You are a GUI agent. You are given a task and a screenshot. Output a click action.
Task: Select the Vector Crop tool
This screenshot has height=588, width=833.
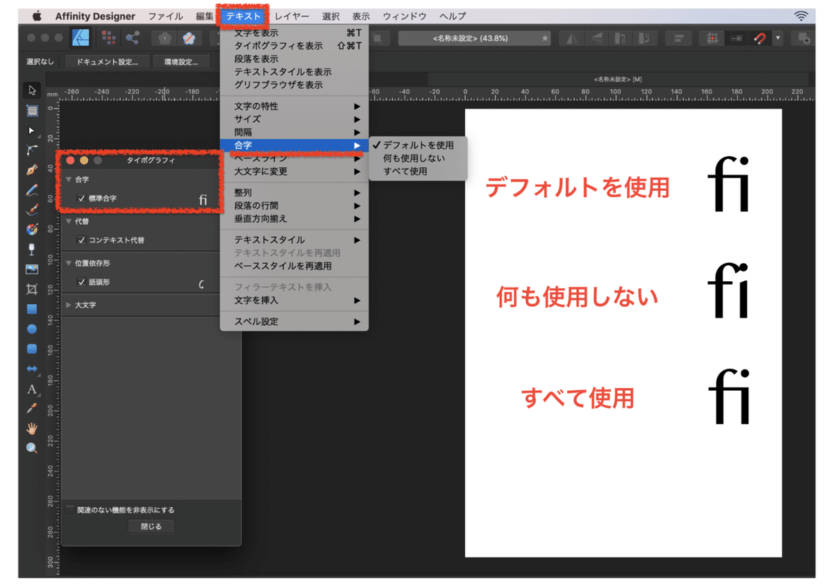(x=32, y=289)
